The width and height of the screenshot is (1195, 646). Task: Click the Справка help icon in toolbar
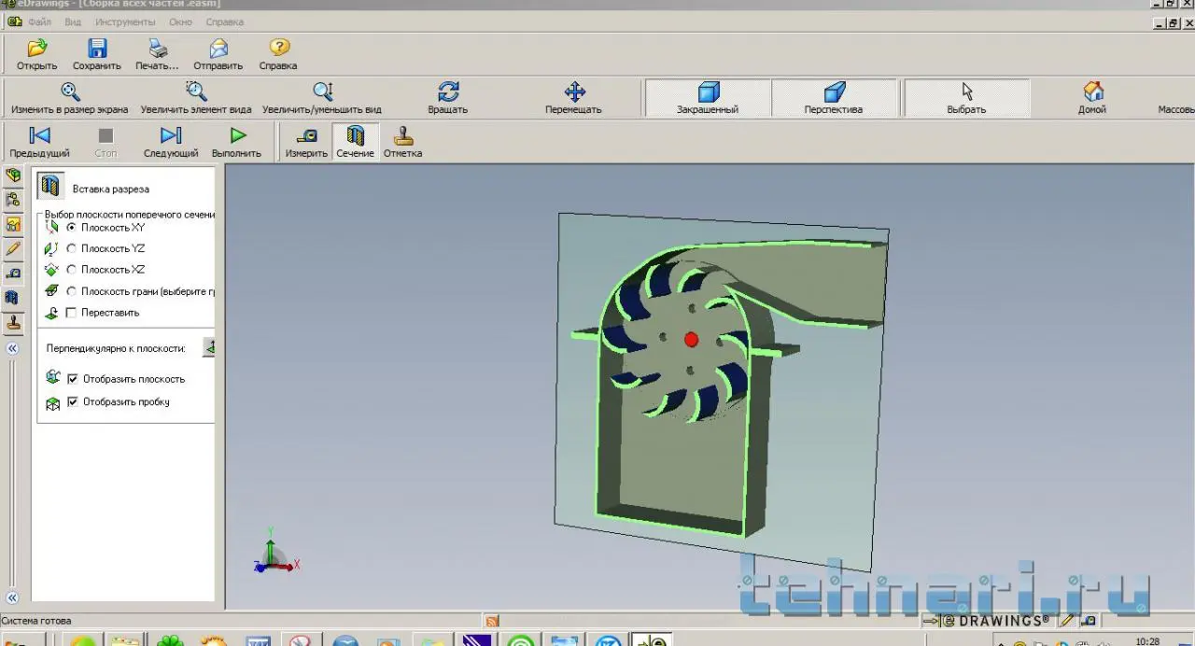click(278, 48)
